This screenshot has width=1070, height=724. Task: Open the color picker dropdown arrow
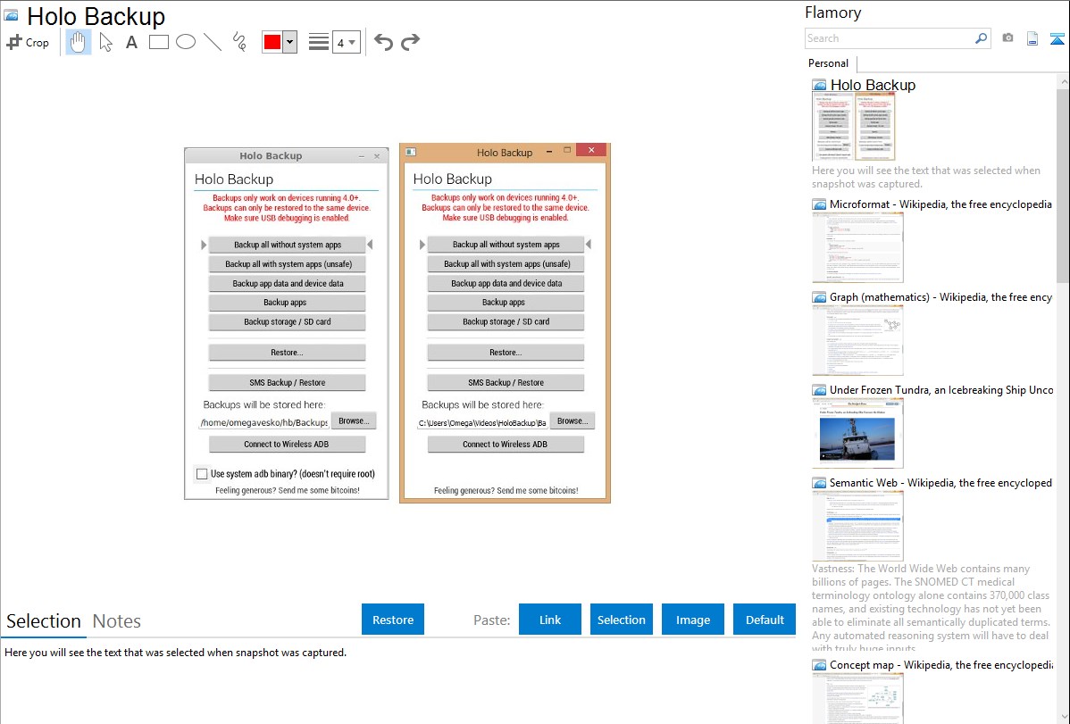click(289, 42)
